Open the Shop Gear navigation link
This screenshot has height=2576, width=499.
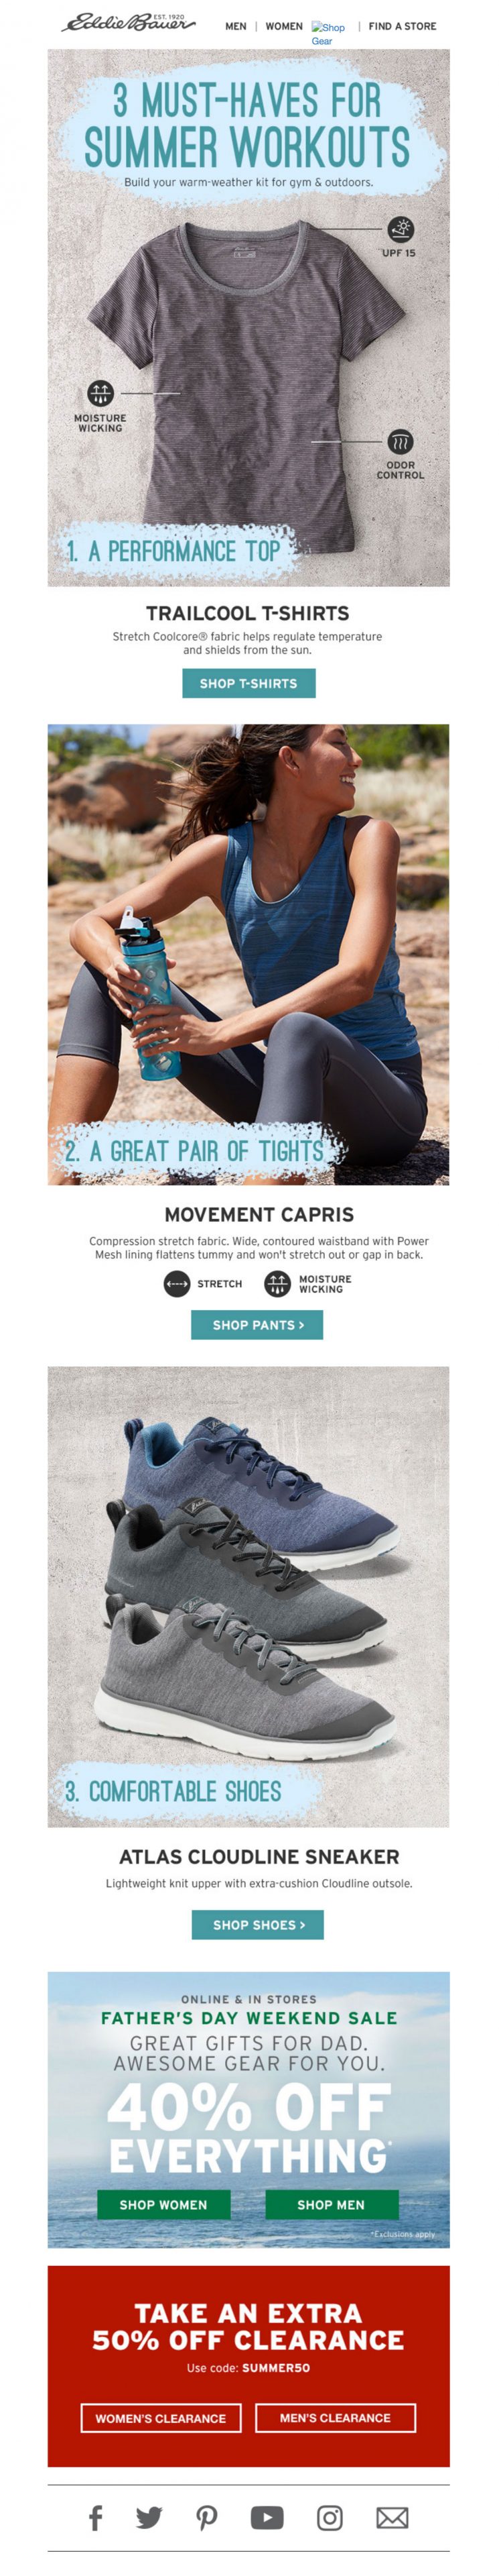(328, 34)
